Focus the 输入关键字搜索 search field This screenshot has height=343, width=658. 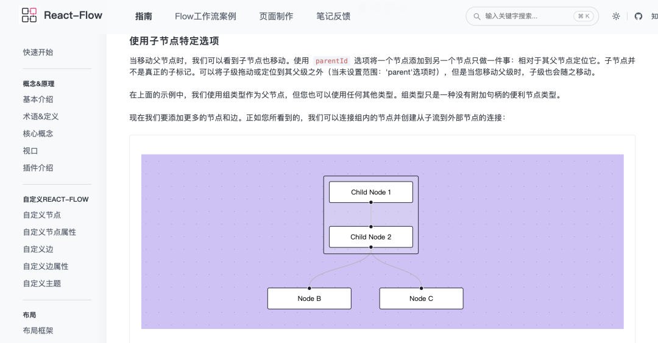tap(532, 16)
